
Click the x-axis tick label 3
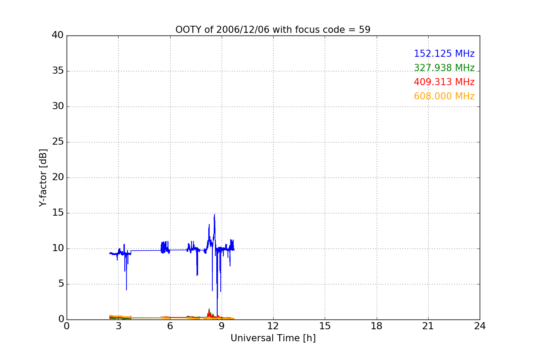click(x=118, y=326)
